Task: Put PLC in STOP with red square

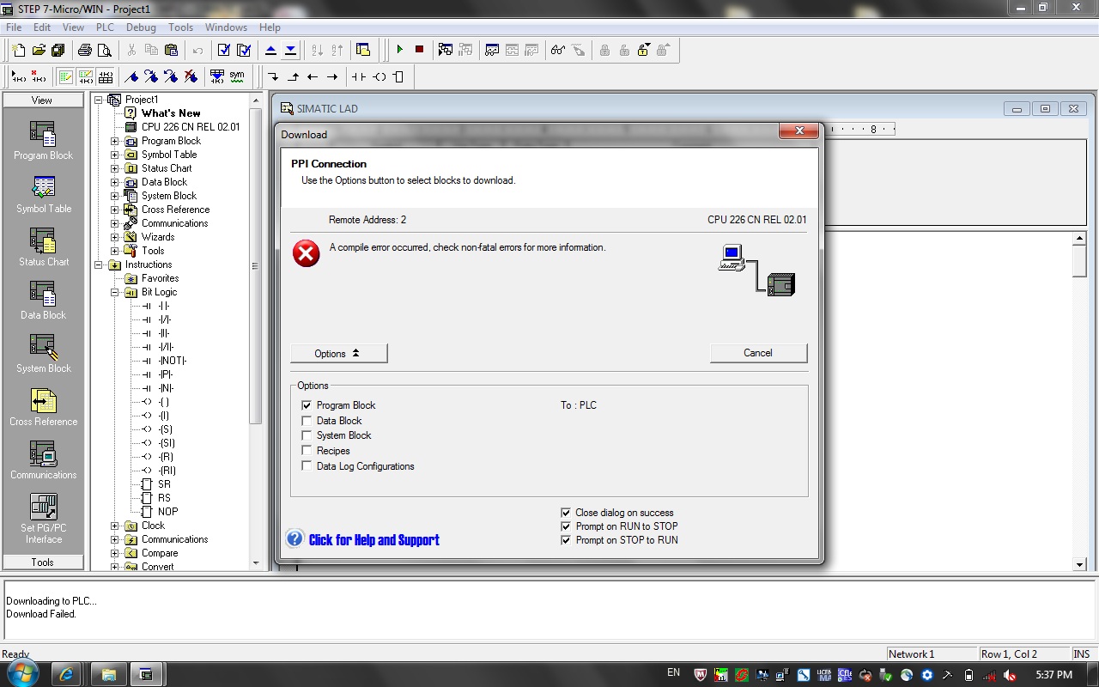Action: pyautogui.click(x=419, y=50)
